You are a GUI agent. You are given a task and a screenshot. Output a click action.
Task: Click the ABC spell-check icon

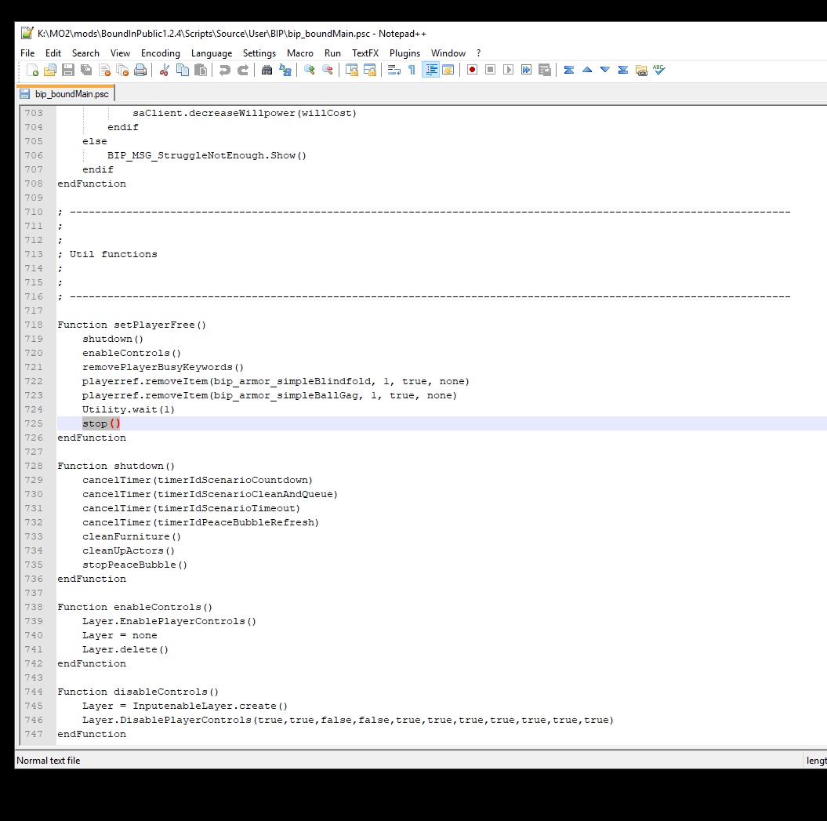pos(658,70)
